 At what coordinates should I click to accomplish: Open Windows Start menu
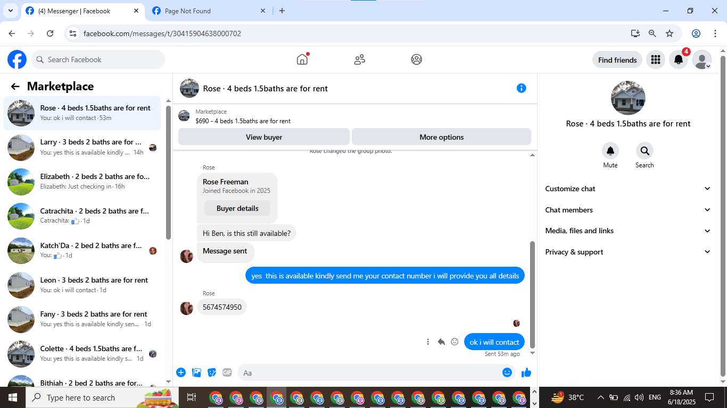(x=12, y=397)
